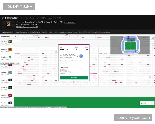Open the hamburger menu next to ticketmaster
Viewport: 155px width, 124px height.
[3, 18]
